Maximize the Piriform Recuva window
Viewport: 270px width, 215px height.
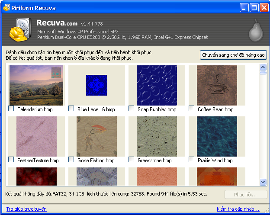tap(254, 8)
